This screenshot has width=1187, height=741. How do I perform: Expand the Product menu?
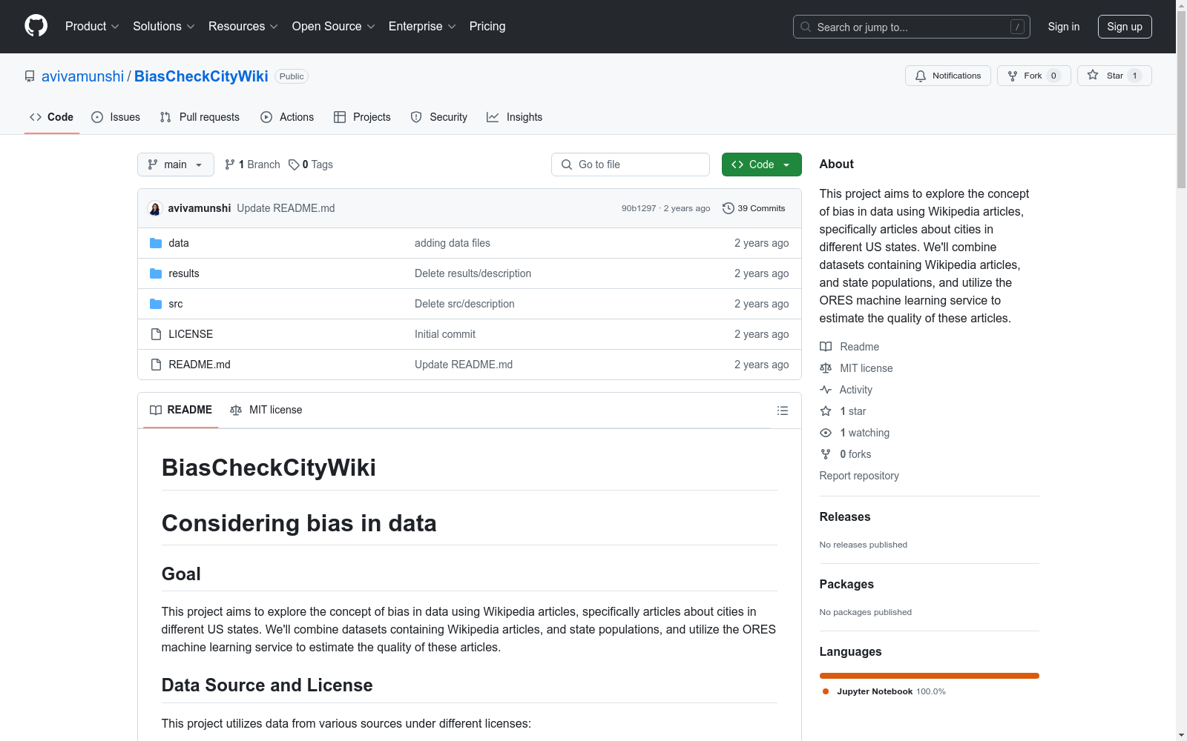[92, 27]
